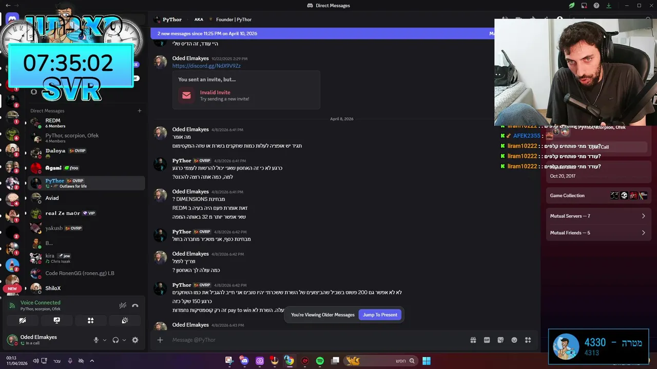Open Activities launcher in voice panel
The width and height of the screenshot is (657, 369).
90,320
